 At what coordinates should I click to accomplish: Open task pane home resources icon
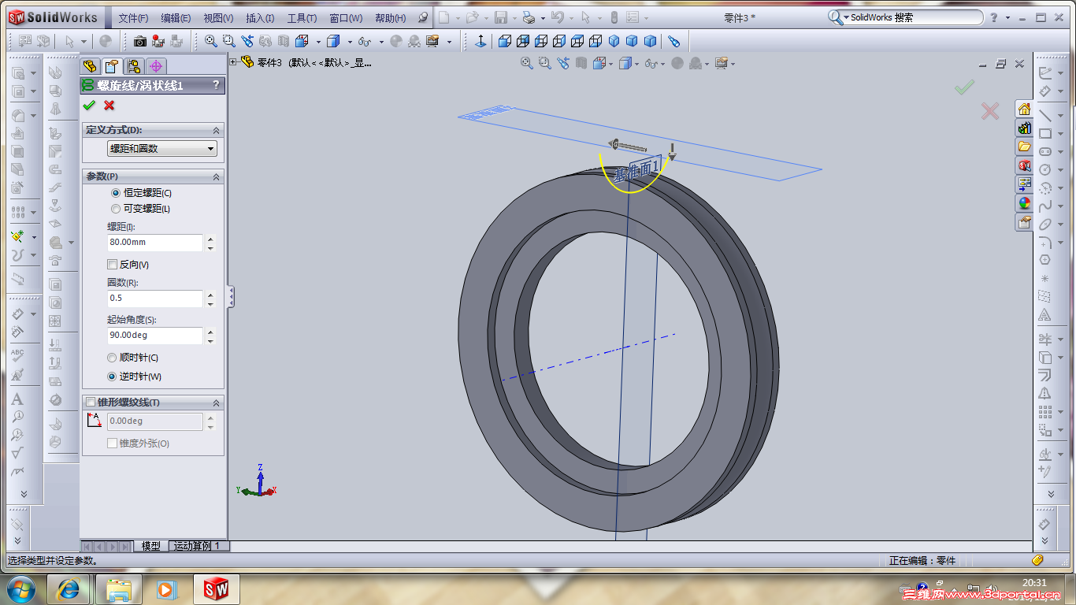[1024, 109]
